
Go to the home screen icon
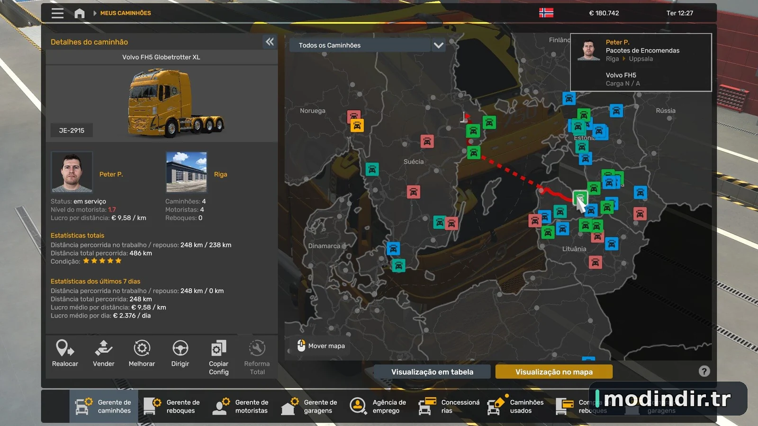tap(80, 13)
